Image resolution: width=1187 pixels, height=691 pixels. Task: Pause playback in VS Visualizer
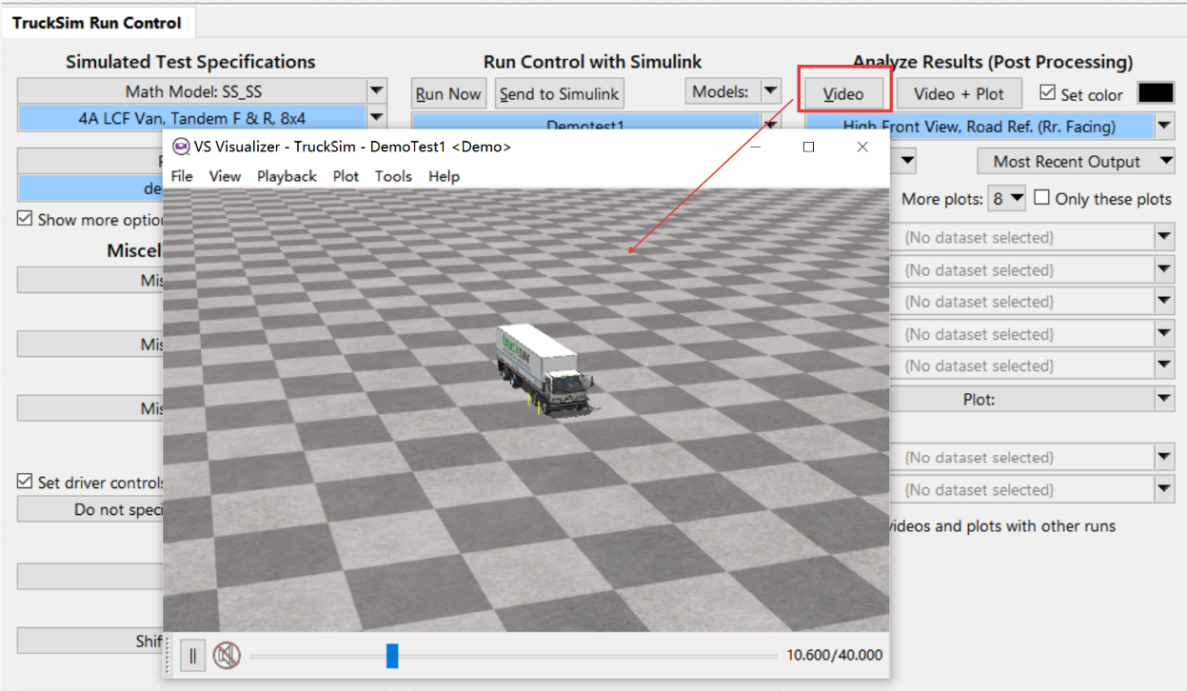(192, 655)
